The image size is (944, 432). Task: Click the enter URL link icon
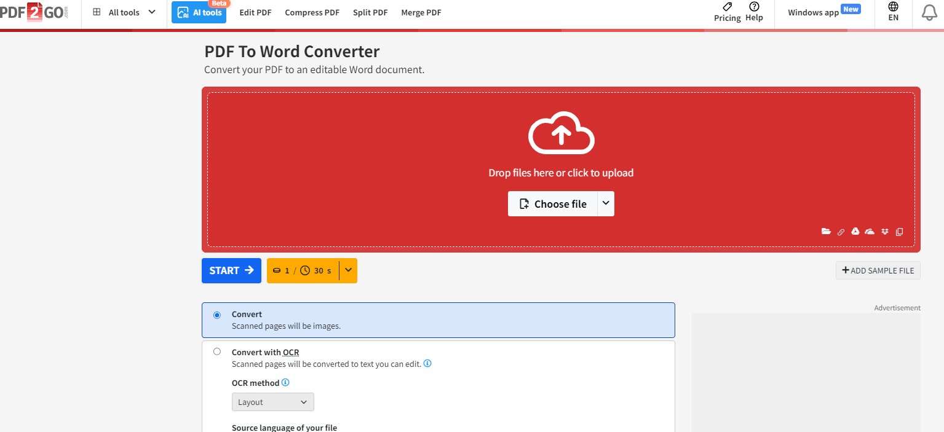(841, 232)
